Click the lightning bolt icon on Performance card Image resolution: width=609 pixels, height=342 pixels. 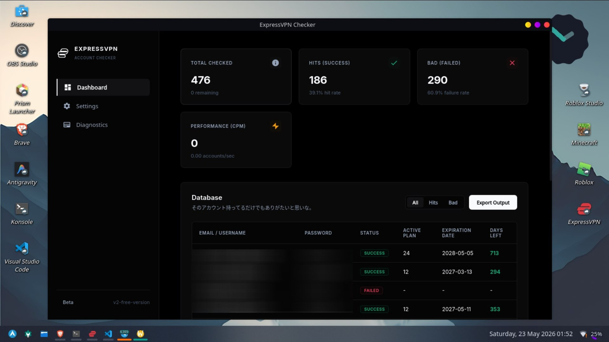click(x=275, y=126)
